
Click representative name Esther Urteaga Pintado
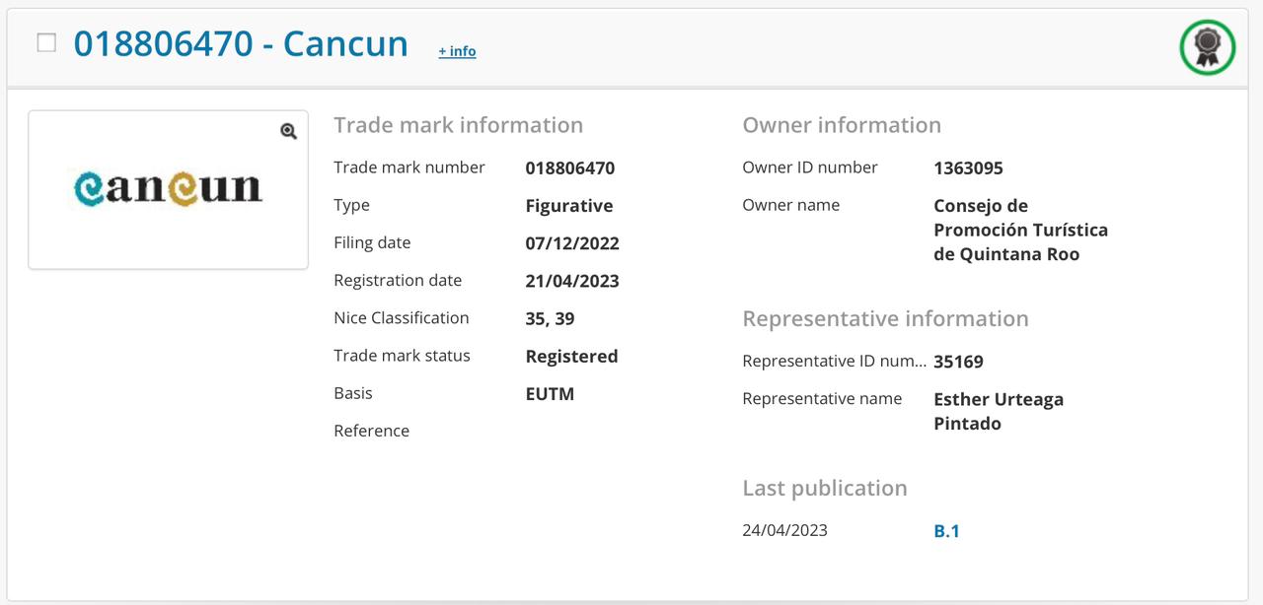[x=998, y=411]
